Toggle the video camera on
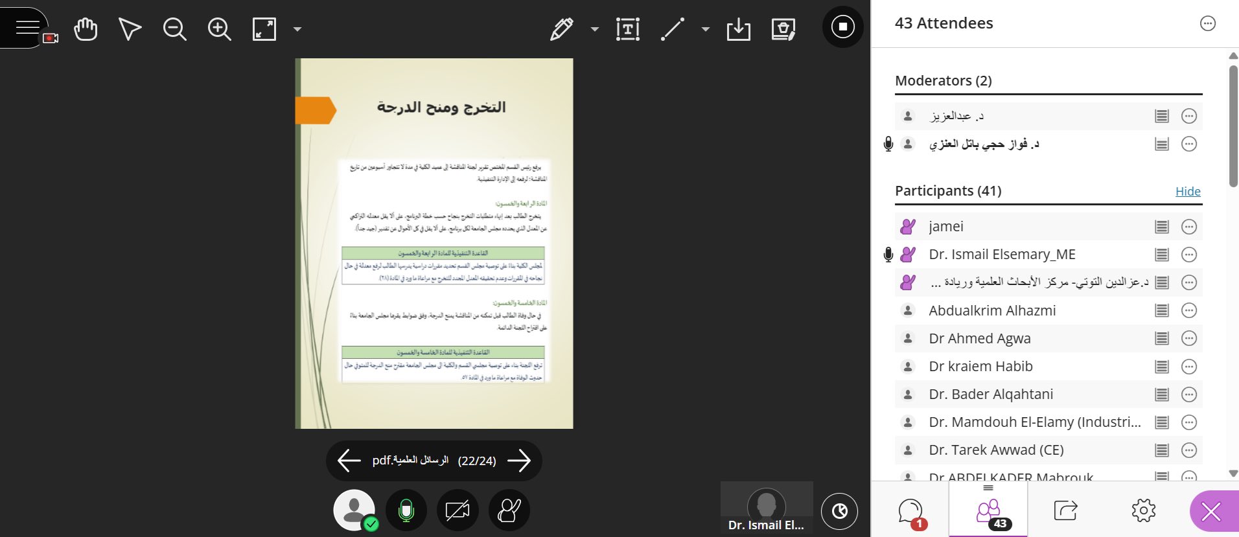This screenshot has width=1239, height=537. 457,510
